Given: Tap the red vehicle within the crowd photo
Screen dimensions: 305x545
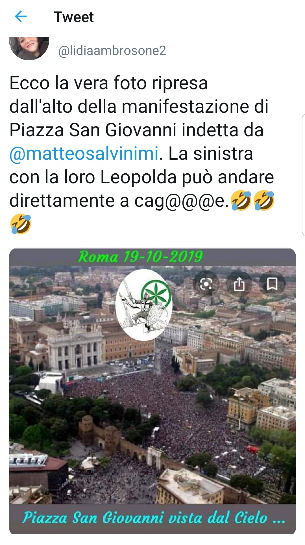Looking at the screenshot, I should pos(252,449).
